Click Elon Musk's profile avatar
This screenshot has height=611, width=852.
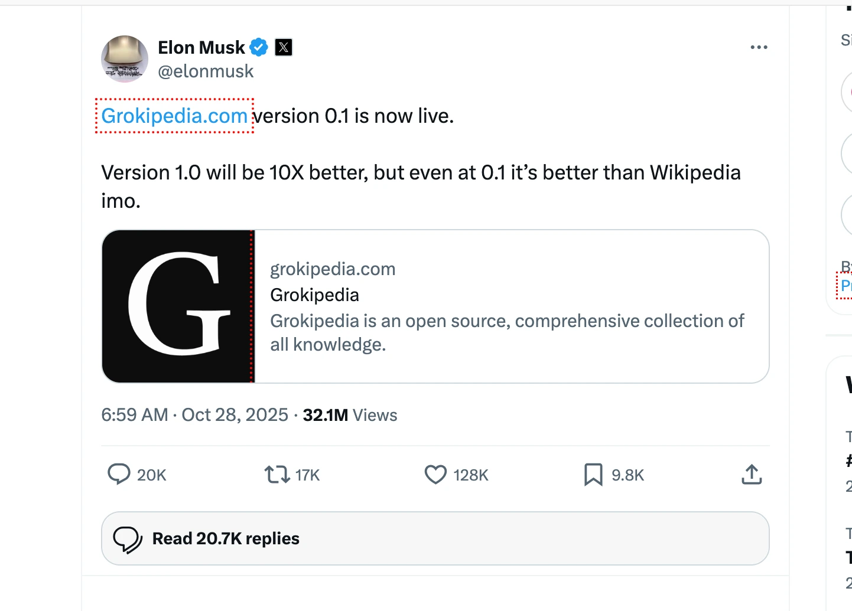[x=125, y=58]
